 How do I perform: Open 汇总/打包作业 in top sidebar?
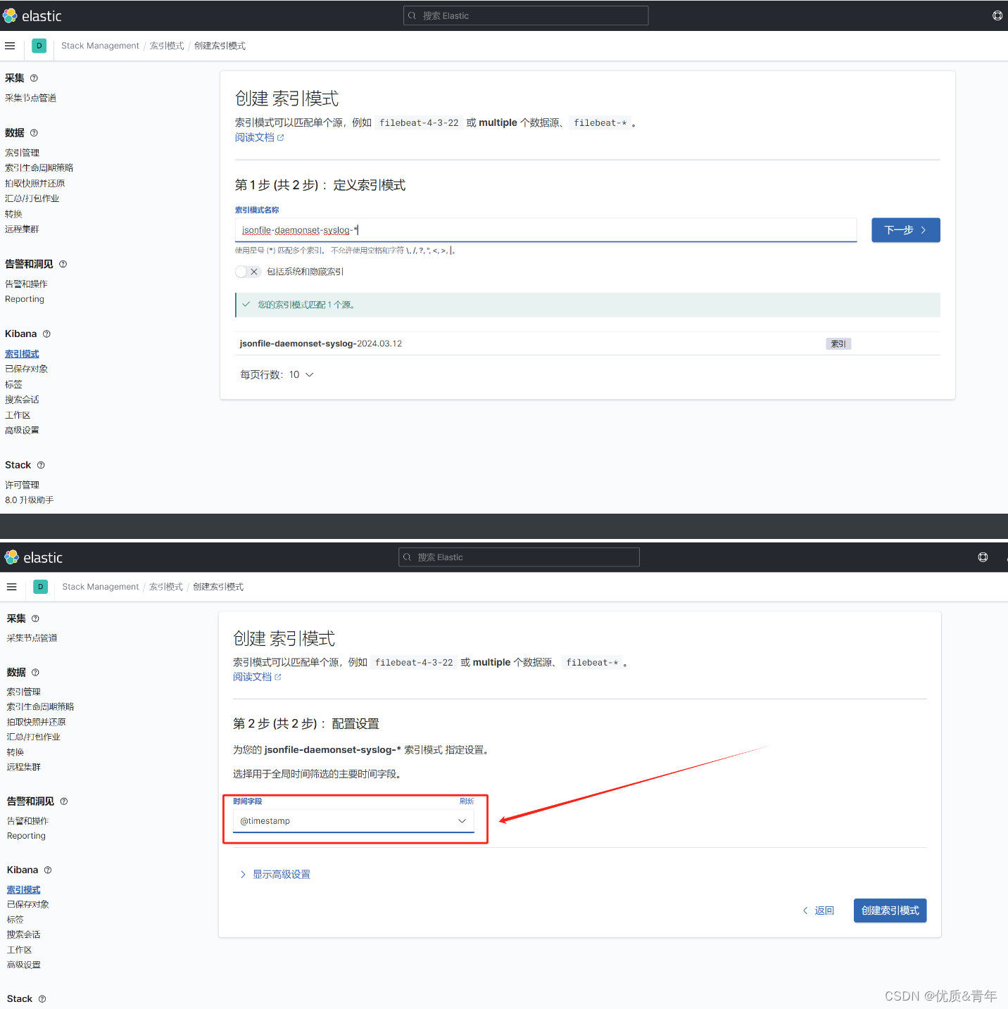point(32,199)
